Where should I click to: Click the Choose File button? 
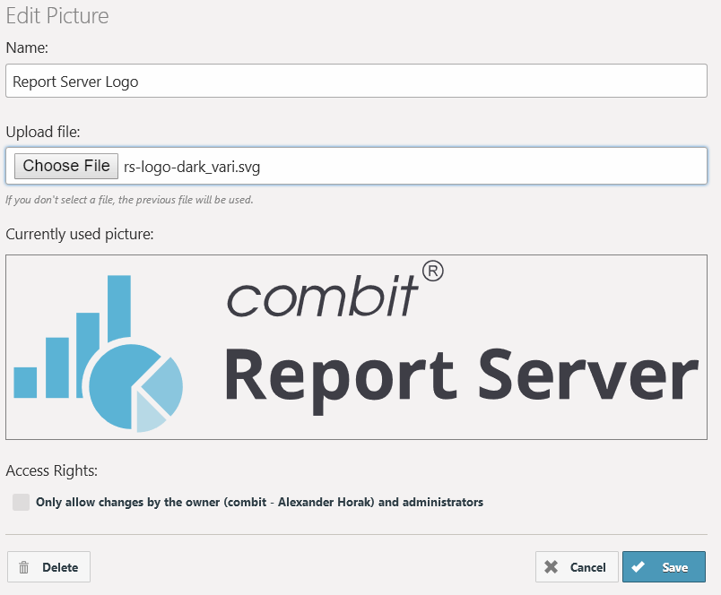[66, 166]
